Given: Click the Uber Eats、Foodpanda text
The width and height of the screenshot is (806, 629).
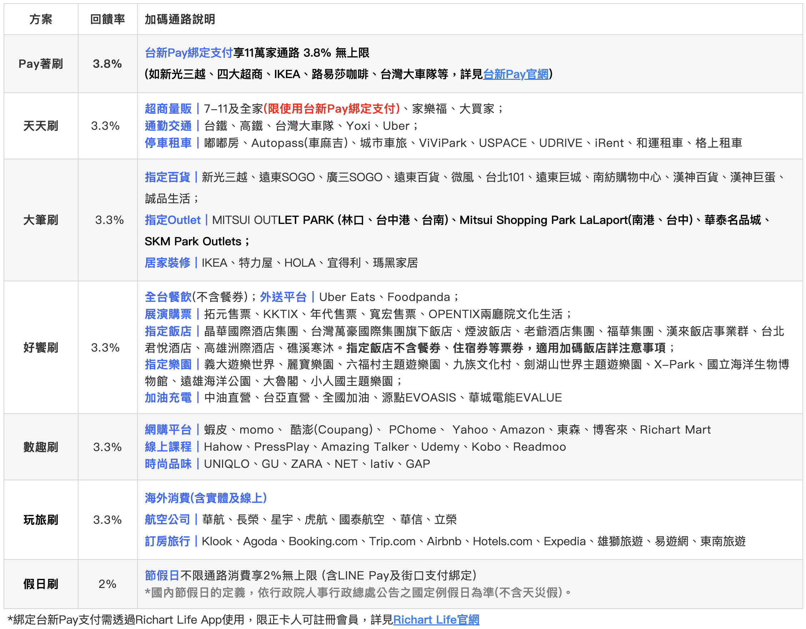Looking at the screenshot, I should pos(384,297).
